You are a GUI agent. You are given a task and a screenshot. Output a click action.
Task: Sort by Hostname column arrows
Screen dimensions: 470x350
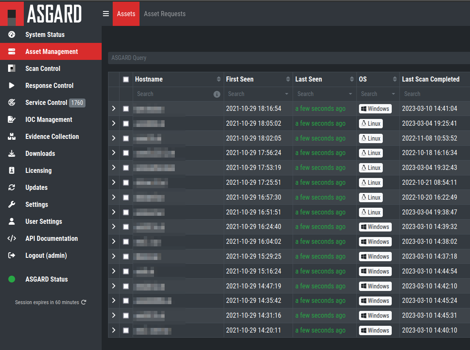pos(219,79)
